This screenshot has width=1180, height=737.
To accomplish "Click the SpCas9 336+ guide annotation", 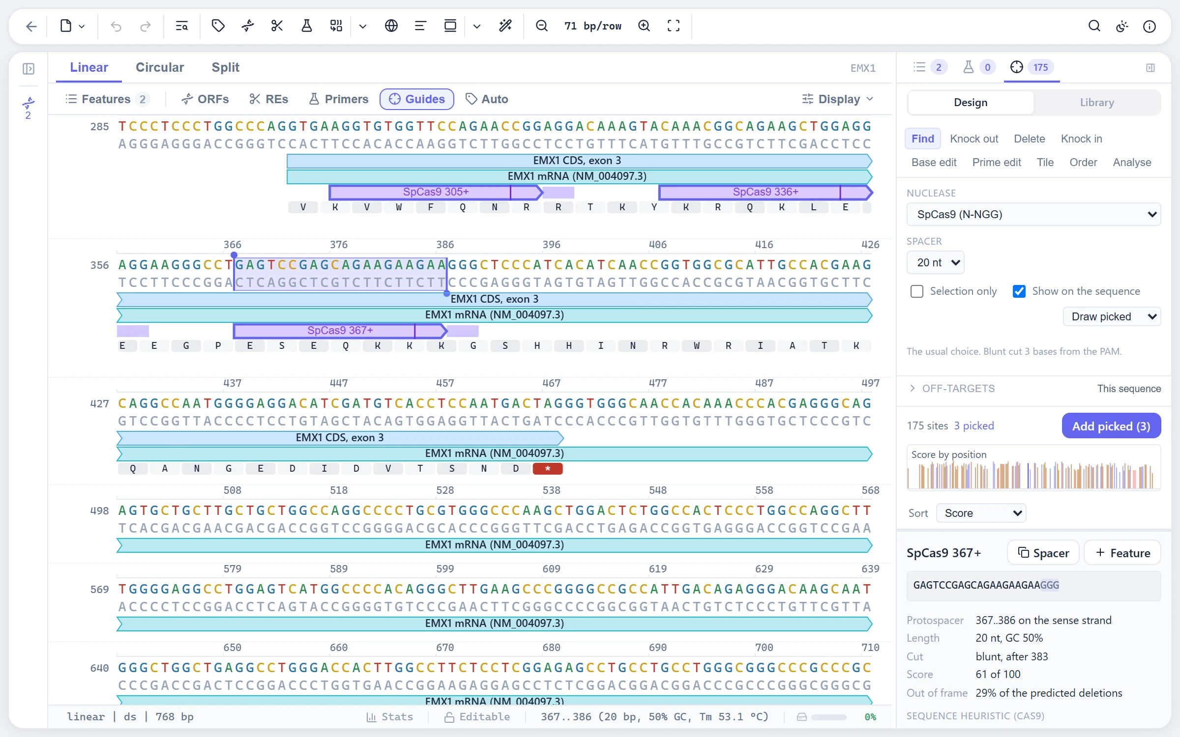I will 765,192.
